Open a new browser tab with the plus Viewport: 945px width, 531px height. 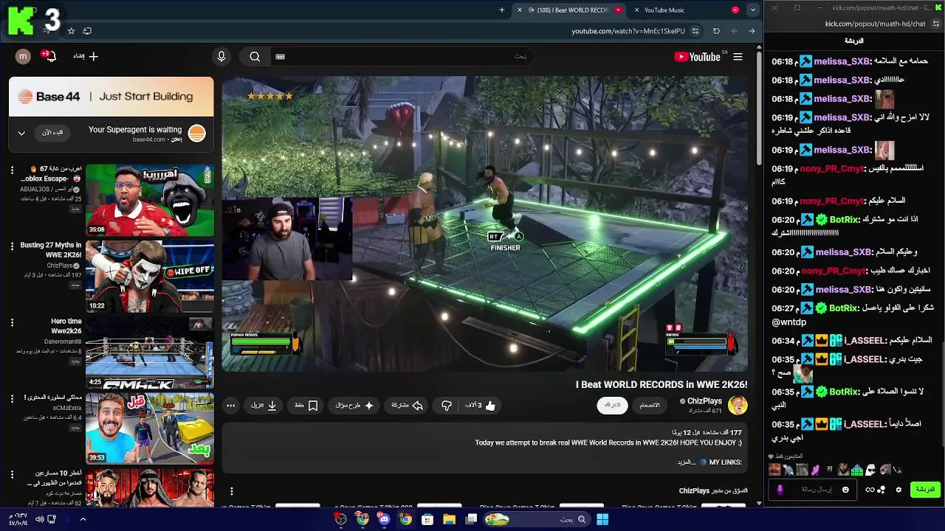tap(502, 10)
